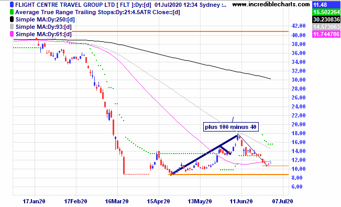The height and width of the screenshot is (207, 341).
Task: Click the 40.00 price axis label
Action: coord(299,35)
